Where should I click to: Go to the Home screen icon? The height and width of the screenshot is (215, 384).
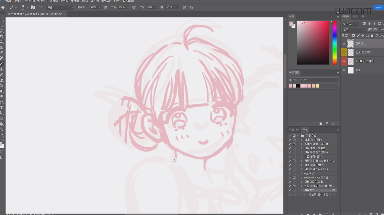click(x=3, y=7)
